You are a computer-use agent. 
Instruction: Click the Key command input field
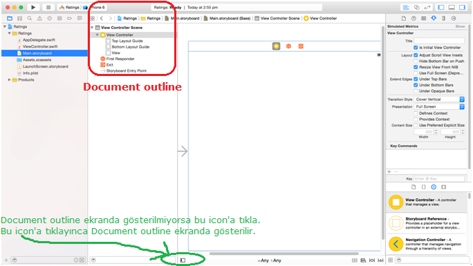439,179
